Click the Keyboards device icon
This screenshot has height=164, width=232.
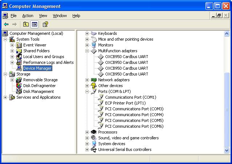click(94, 33)
